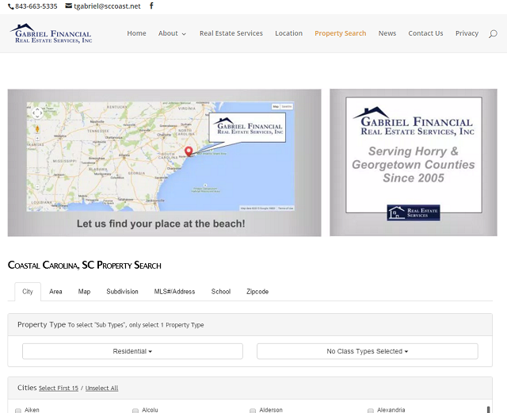Click the Select First 15 link

[59, 388]
